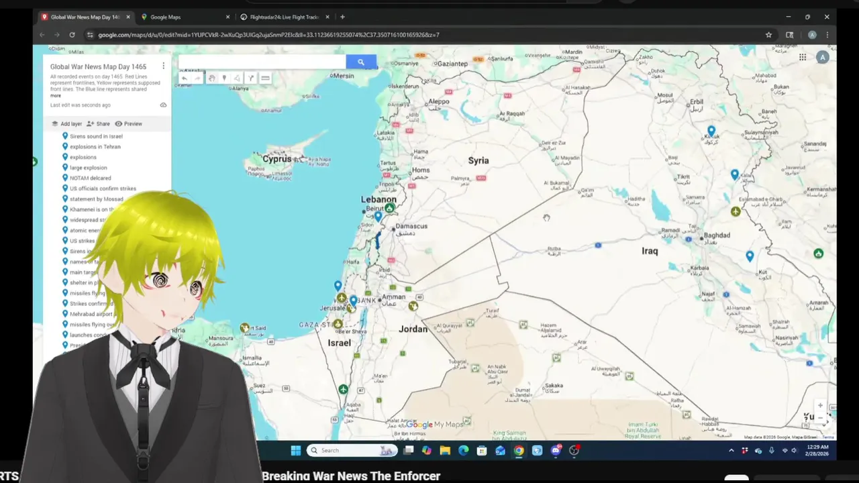Click the Windows taskbar search box

(x=352, y=450)
